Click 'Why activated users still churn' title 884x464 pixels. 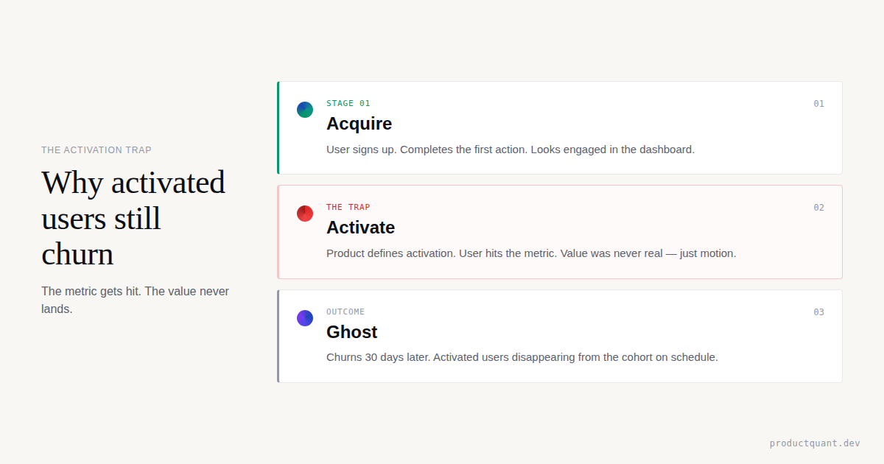(x=133, y=218)
